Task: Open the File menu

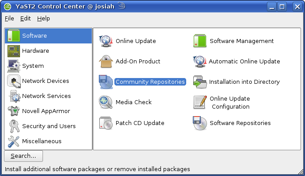Action: pos(9,19)
